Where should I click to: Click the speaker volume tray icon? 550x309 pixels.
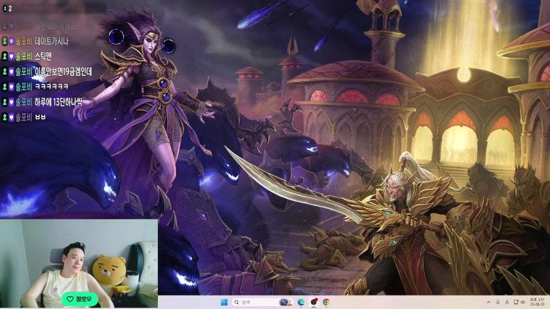point(523,302)
